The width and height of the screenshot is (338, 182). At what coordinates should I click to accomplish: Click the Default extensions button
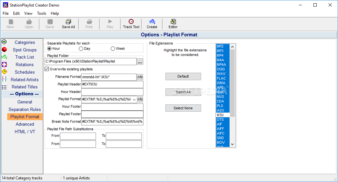(x=183, y=77)
